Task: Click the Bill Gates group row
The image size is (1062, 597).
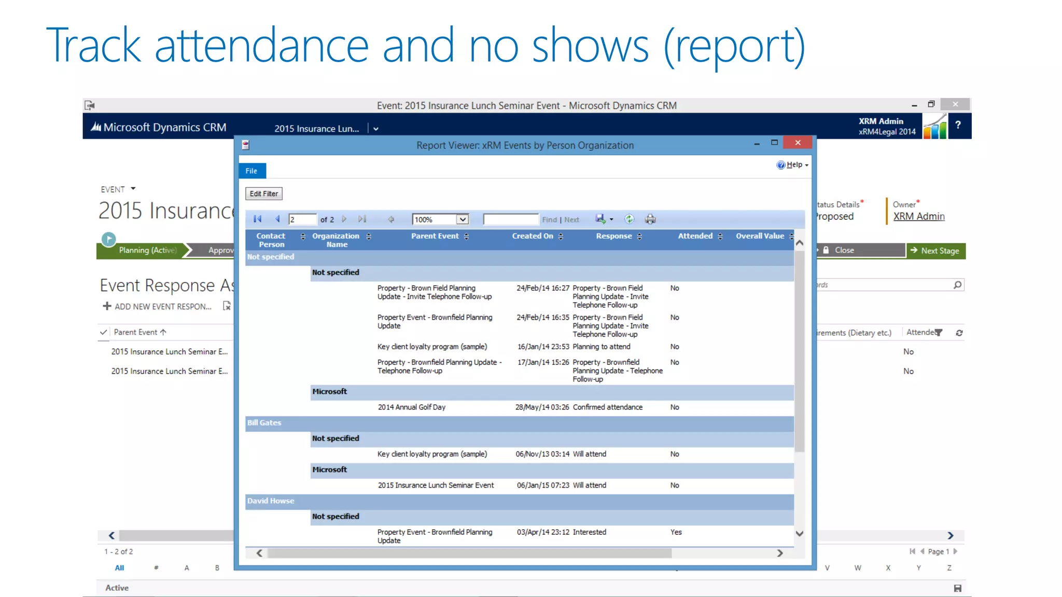Action: pyautogui.click(x=520, y=423)
